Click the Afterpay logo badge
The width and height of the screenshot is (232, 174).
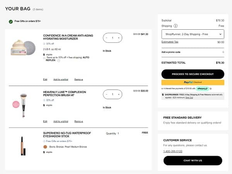202,89
